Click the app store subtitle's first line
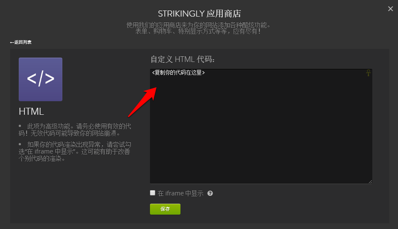This screenshot has height=229, width=398. click(198, 25)
